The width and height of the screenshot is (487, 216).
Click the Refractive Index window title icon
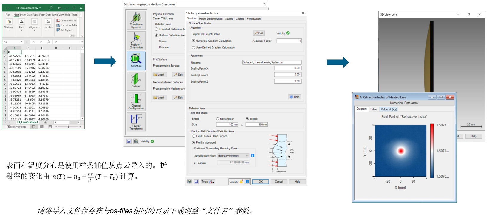point(357,97)
